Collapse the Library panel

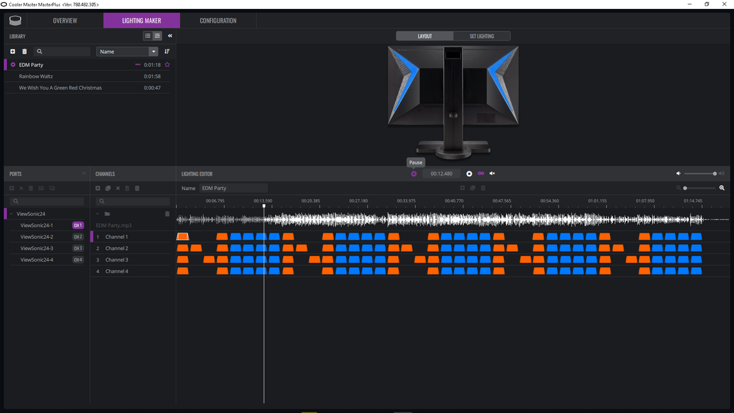point(170,36)
